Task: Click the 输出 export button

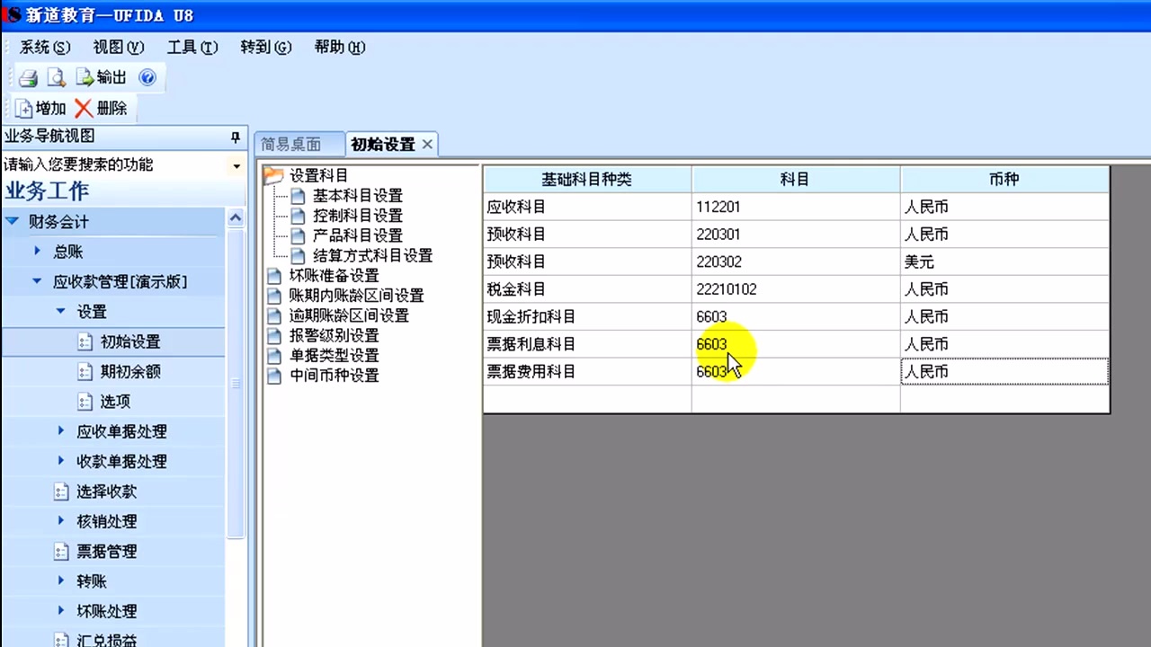Action: pyautogui.click(x=101, y=77)
